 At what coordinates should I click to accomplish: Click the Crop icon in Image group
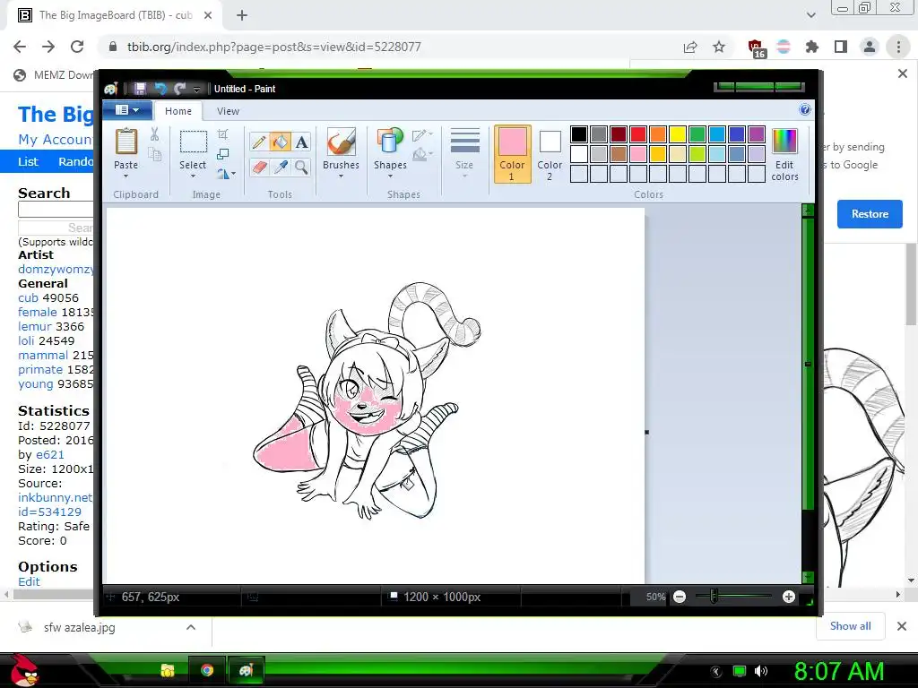click(222, 134)
